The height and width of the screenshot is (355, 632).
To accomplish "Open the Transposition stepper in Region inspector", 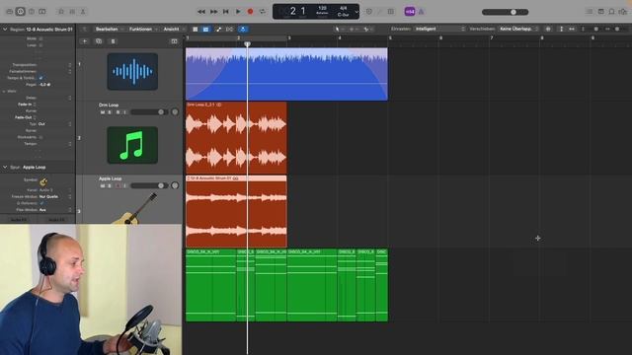I will tap(70, 65).
